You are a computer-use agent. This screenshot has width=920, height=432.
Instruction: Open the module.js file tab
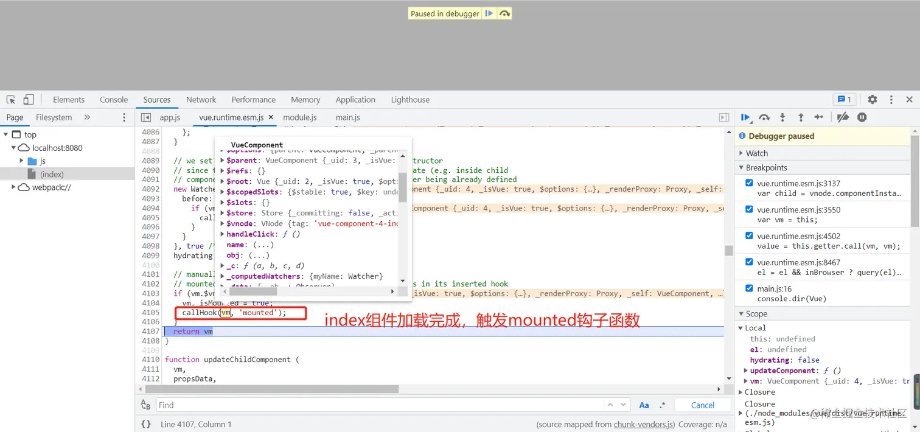coord(300,117)
